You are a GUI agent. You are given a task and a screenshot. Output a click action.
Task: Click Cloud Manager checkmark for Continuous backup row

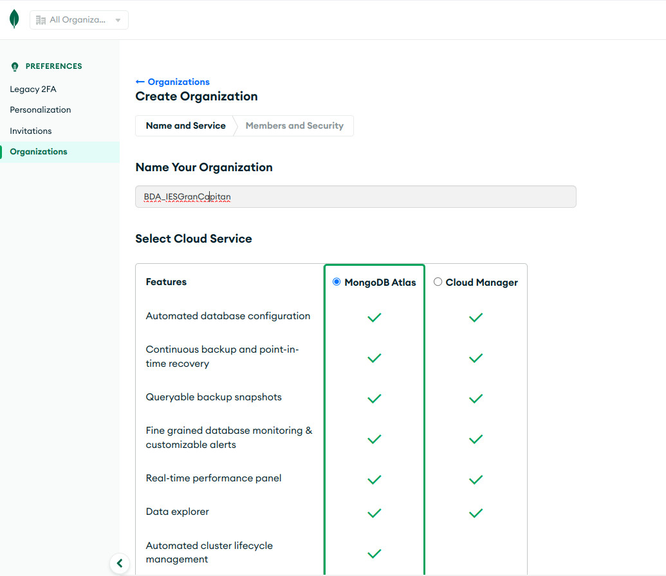[476, 358]
